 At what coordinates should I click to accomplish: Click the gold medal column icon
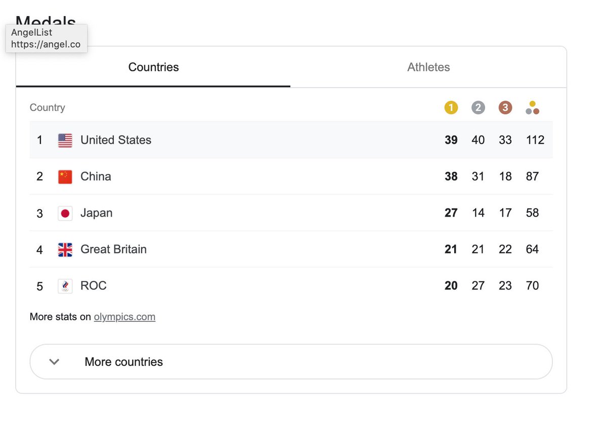click(x=451, y=107)
